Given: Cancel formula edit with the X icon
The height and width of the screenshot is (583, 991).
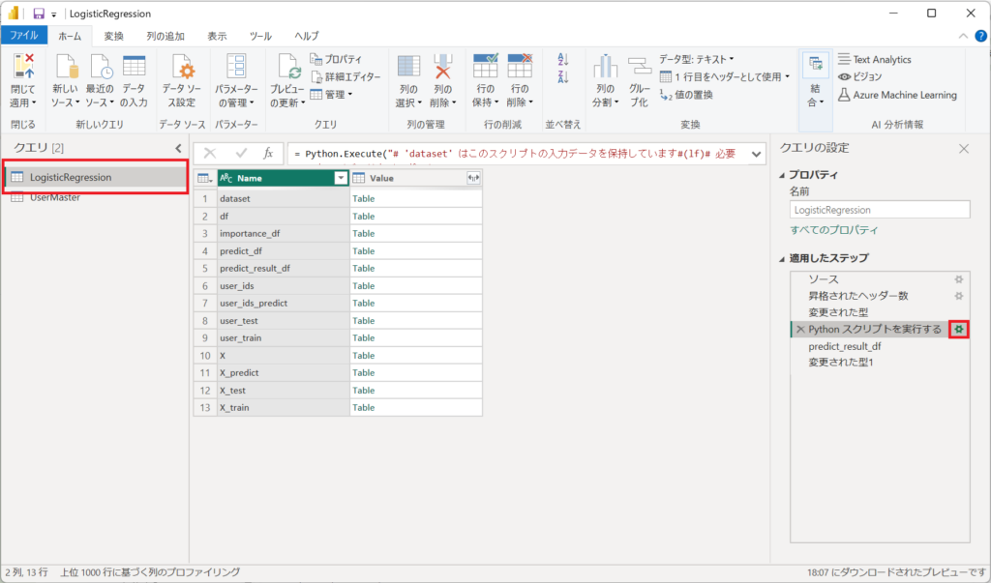Looking at the screenshot, I should [210, 153].
